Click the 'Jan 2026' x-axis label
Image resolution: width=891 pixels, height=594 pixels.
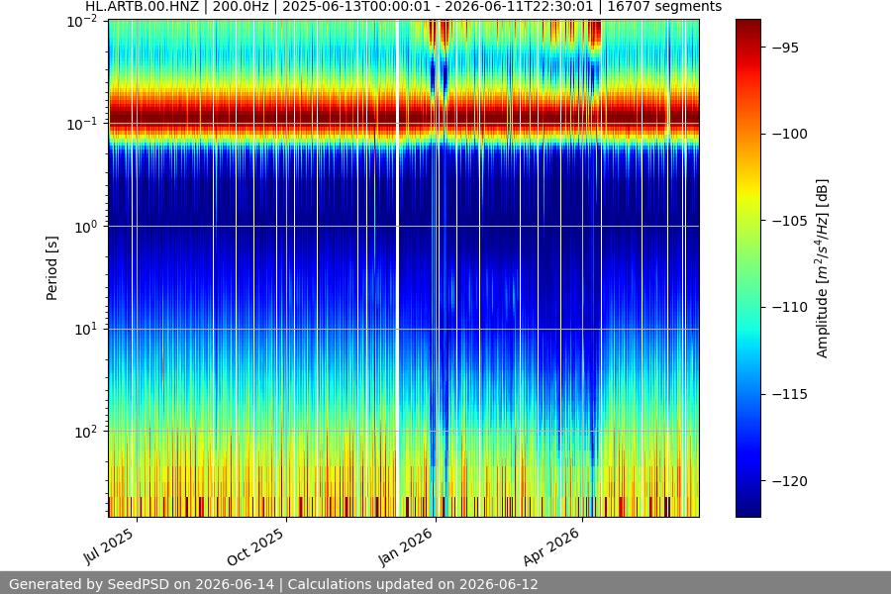pyautogui.click(x=405, y=546)
